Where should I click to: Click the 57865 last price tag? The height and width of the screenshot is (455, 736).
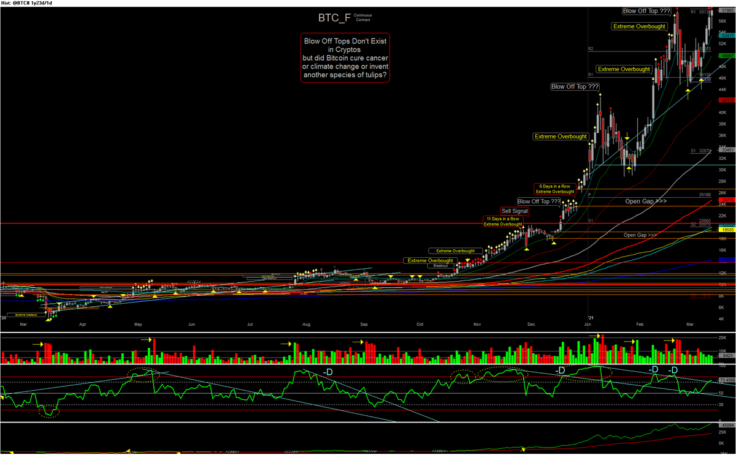pos(728,10)
